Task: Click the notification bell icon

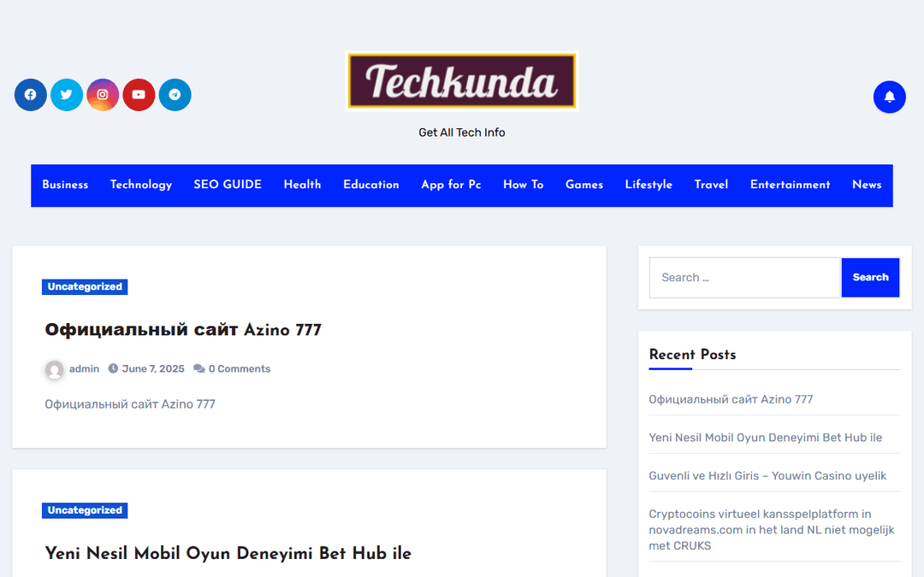Action: [889, 97]
